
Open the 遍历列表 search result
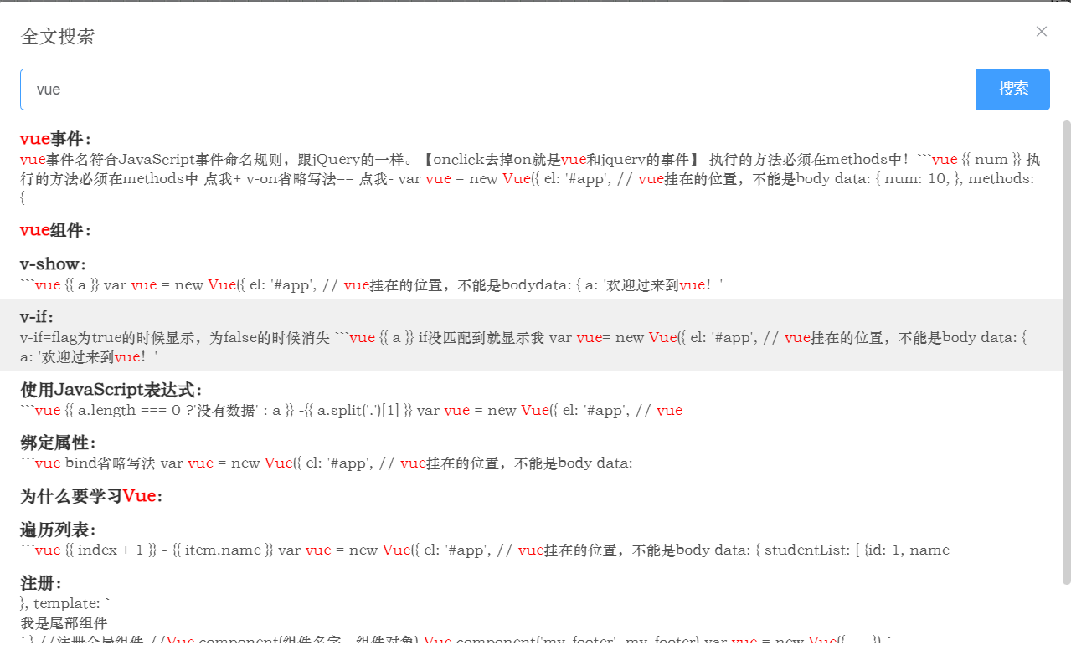(59, 530)
